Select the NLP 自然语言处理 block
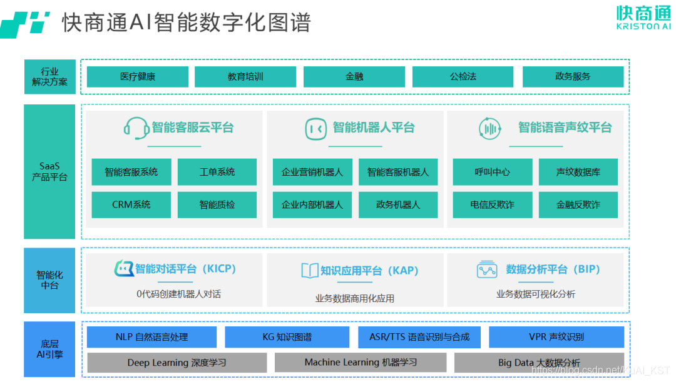 [x=151, y=337]
